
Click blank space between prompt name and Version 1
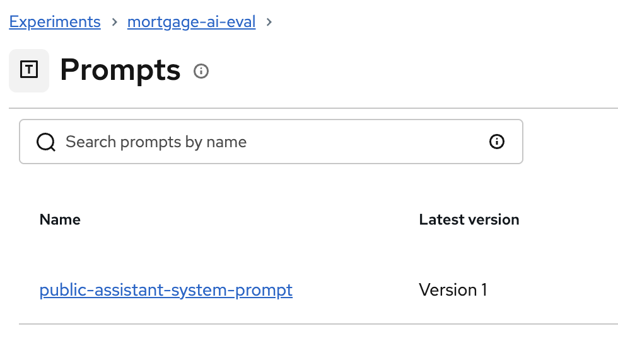pyautogui.click(x=353, y=290)
